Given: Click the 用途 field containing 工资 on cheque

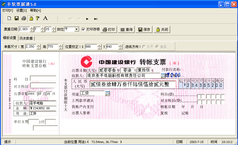Looking at the screenshot, I should [x=92, y=93].
